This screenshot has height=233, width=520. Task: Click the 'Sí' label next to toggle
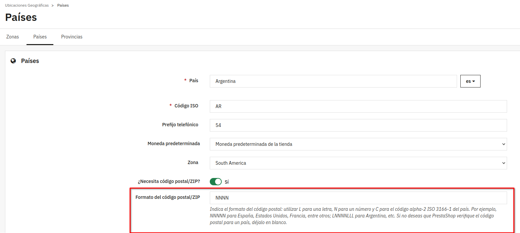pos(227,182)
